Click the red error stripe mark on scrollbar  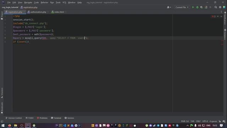222,41
